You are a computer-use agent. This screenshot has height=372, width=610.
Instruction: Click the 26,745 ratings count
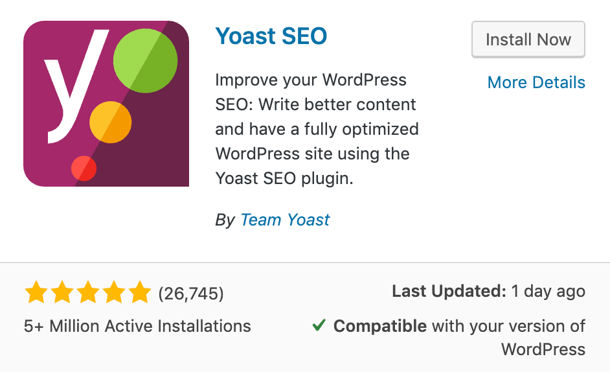point(191,294)
